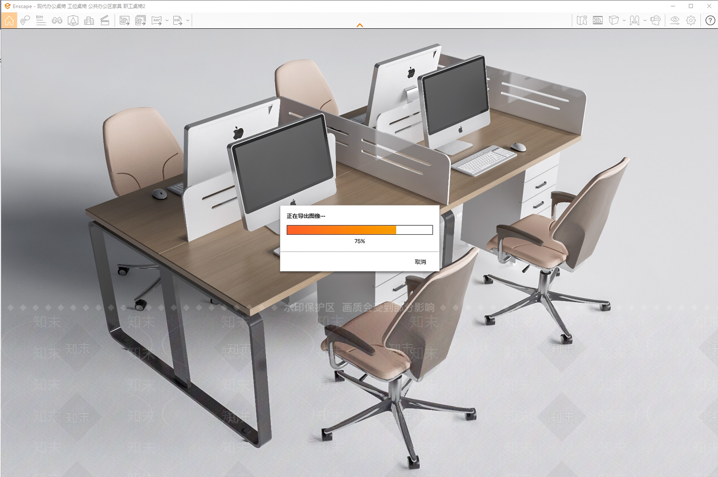This screenshot has height=477, width=718.
Task: Open the visual settings eye icon
Action: tap(675, 20)
